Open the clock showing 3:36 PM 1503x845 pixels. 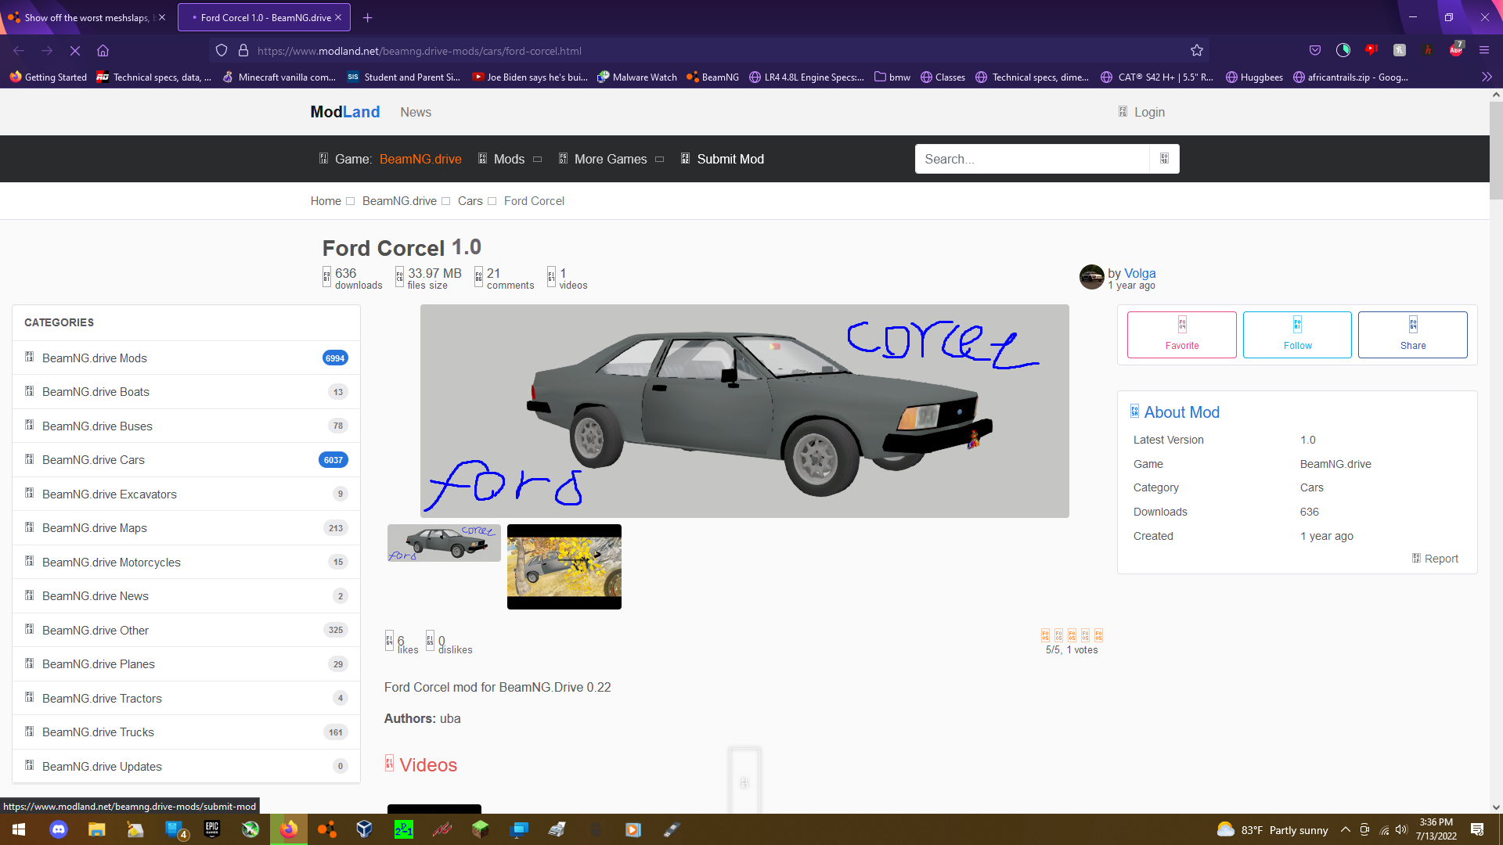pos(1436,829)
